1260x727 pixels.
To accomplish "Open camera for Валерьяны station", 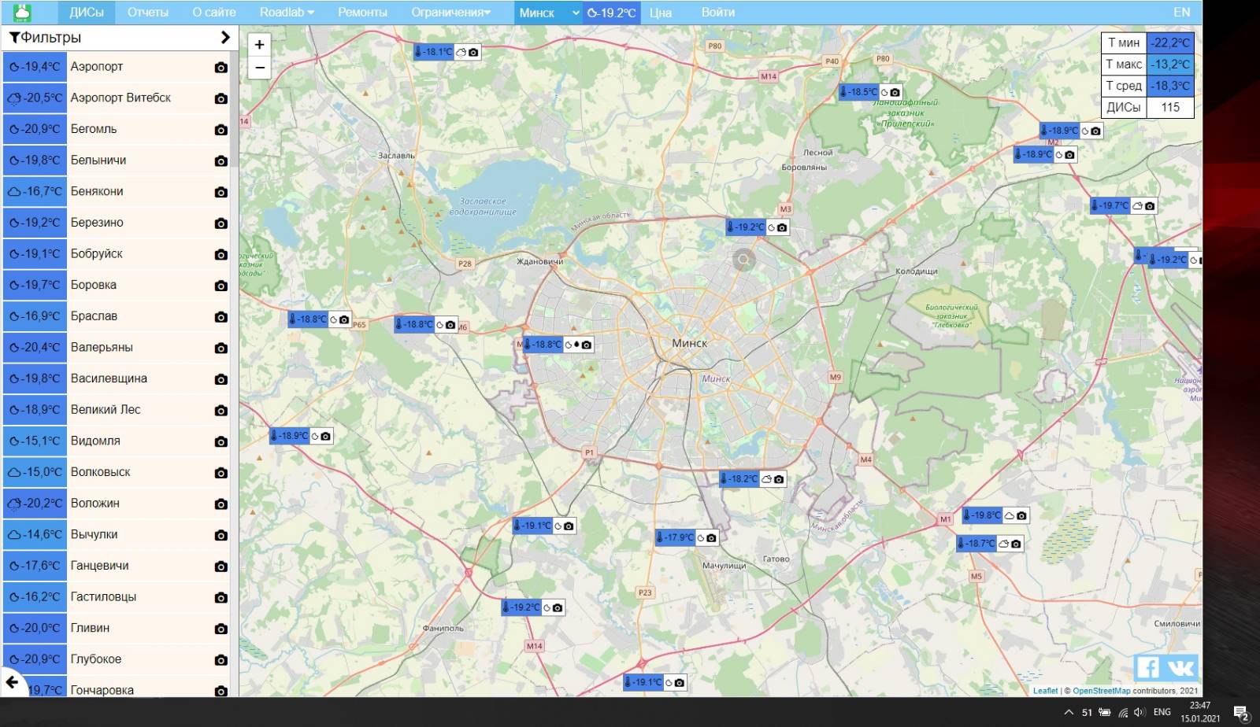I will tap(221, 349).
